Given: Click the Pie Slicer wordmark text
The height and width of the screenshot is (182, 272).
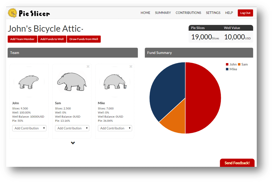Looking at the screenshot, I should 34,13.
